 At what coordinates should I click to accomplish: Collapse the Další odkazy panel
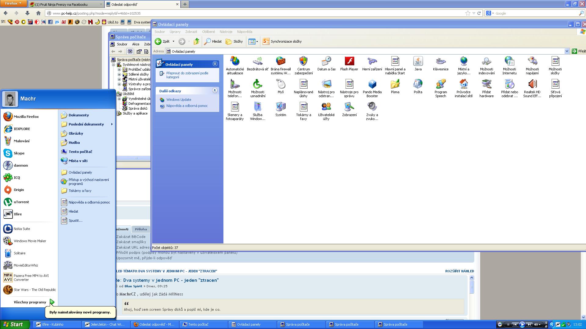tap(215, 90)
